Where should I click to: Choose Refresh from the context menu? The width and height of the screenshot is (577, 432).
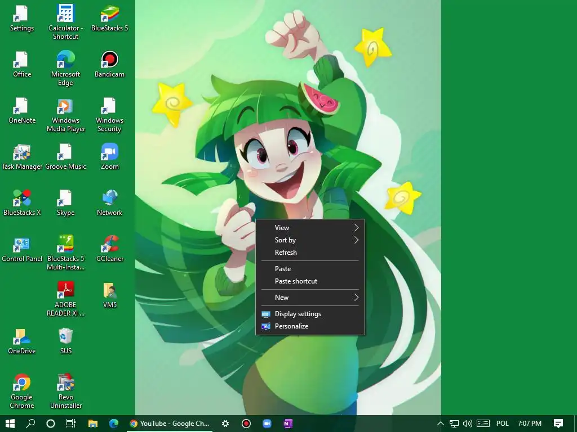coord(310,253)
